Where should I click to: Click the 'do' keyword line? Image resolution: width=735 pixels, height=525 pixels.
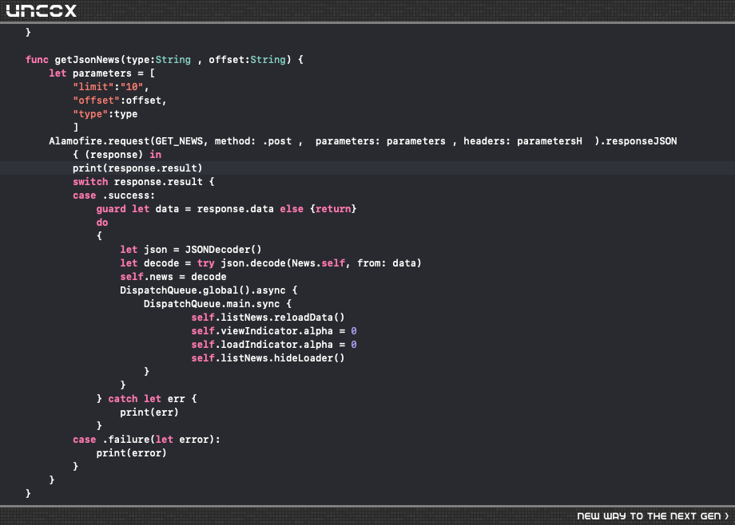coord(102,223)
